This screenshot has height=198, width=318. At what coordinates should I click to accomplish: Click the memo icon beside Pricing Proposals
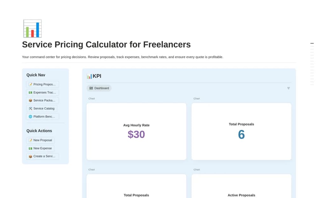31,84
